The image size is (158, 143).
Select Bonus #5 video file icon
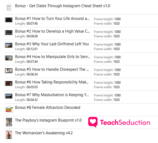point(9,71)
